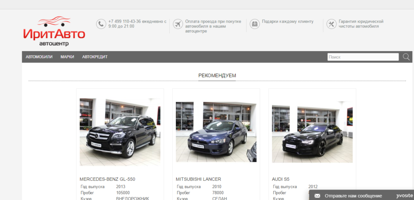Open the Автомобили menu
Screen dimensions: 414x200
pyautogui.click(x=39, y=57)
